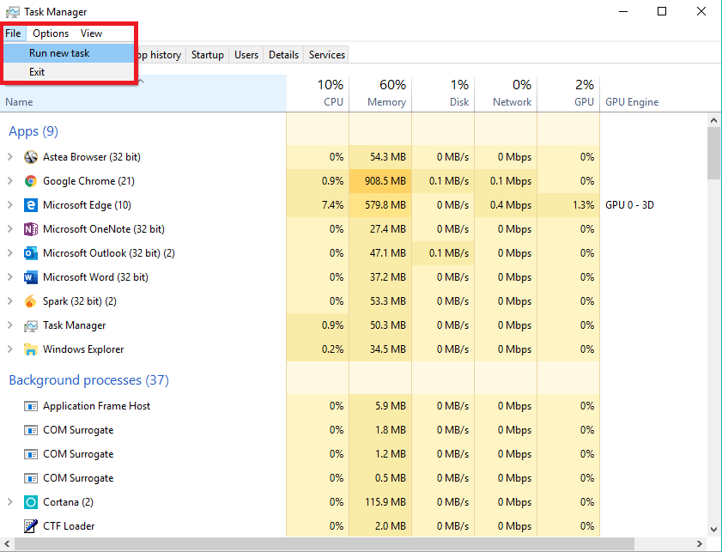
Task: Click the CTF Loader pen icon
Action: (x=30, y=525)
